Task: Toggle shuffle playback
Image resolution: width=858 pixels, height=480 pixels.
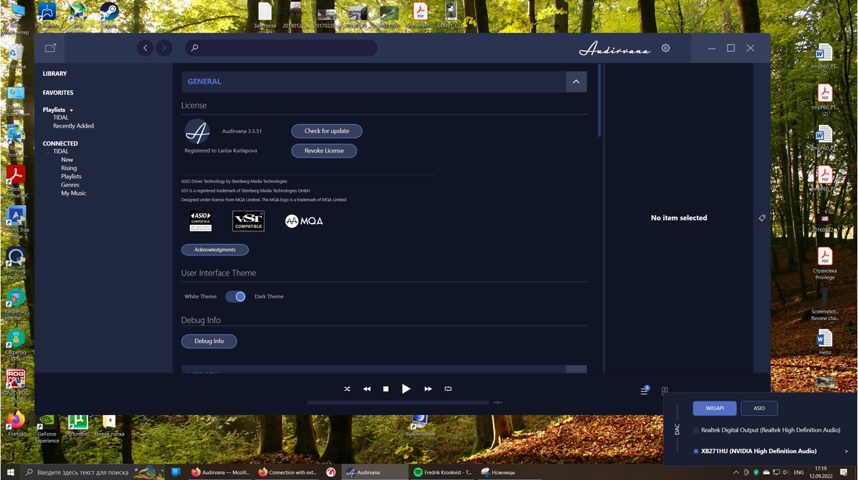Action: coord(347,389)
